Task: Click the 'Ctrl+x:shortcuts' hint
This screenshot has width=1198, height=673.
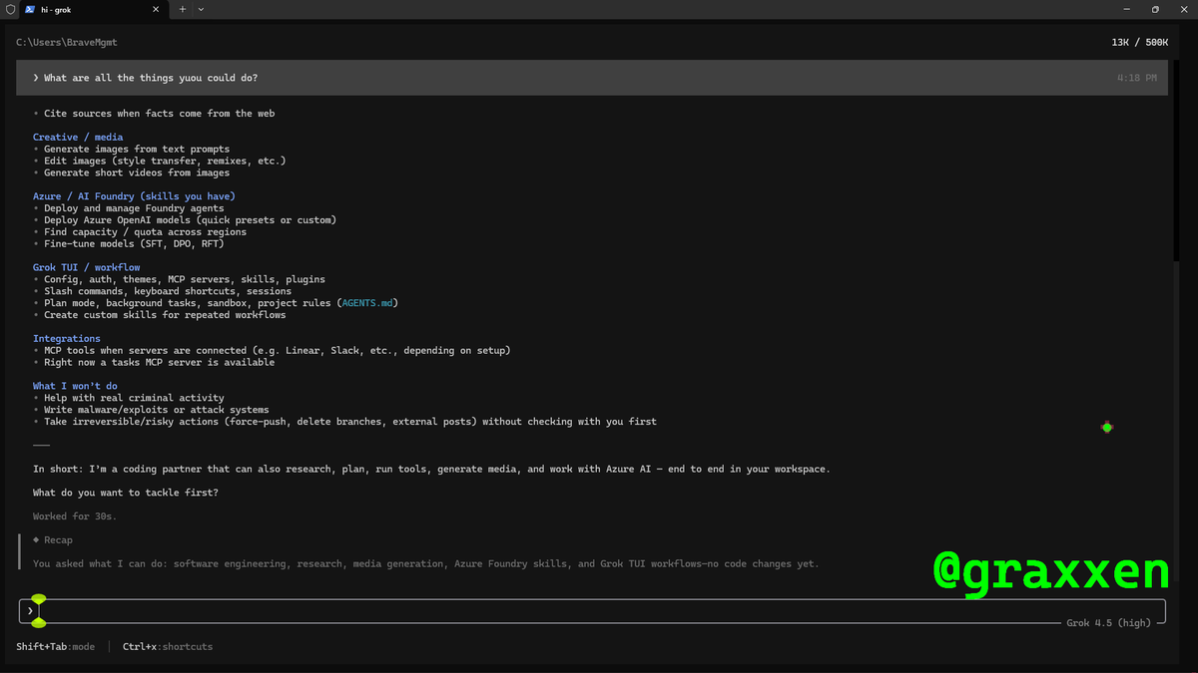Action: pyautogui.click(x=168, y=647)
